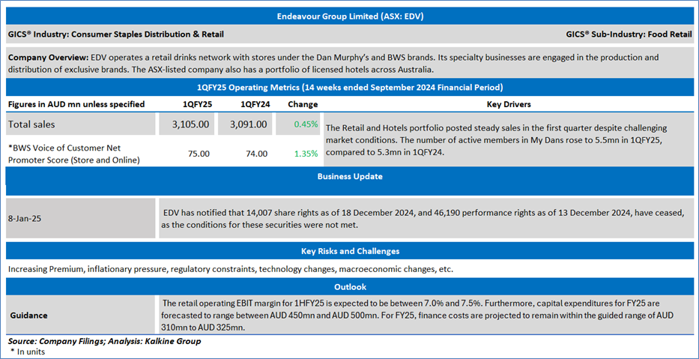Image resolution: width=699 pixels, height=359 pixels.
Task: Click the Retail and Hotels key drivers paragraph
Action: [x=496, y=140]
